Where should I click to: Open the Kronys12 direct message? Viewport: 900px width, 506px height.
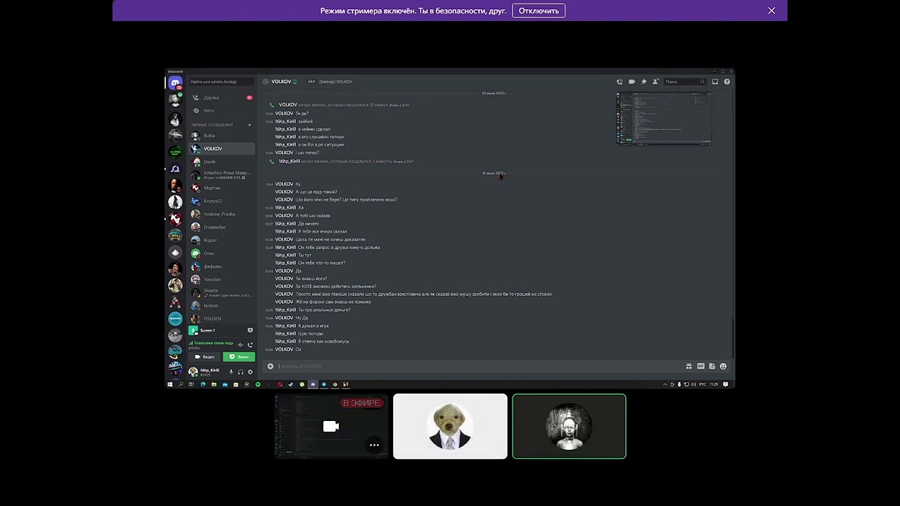(221, 201)
